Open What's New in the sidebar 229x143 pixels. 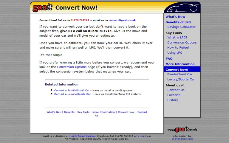tap(175, 17)
